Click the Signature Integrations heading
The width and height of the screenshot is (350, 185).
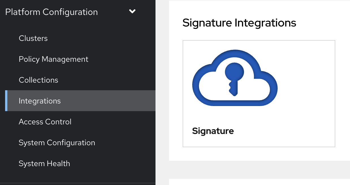(239, 23)
